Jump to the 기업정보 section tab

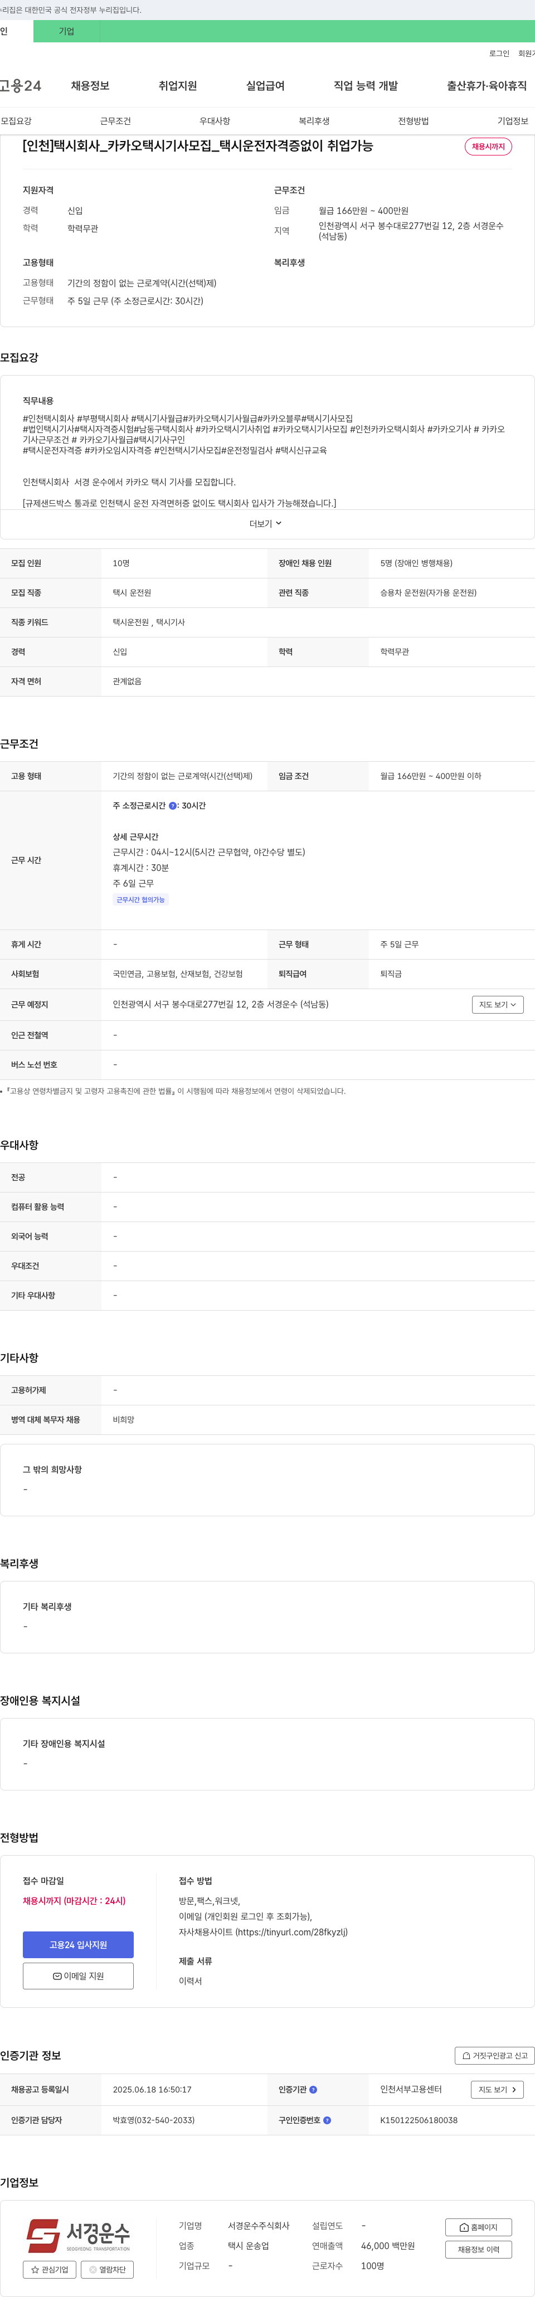(x=513, y=121)
